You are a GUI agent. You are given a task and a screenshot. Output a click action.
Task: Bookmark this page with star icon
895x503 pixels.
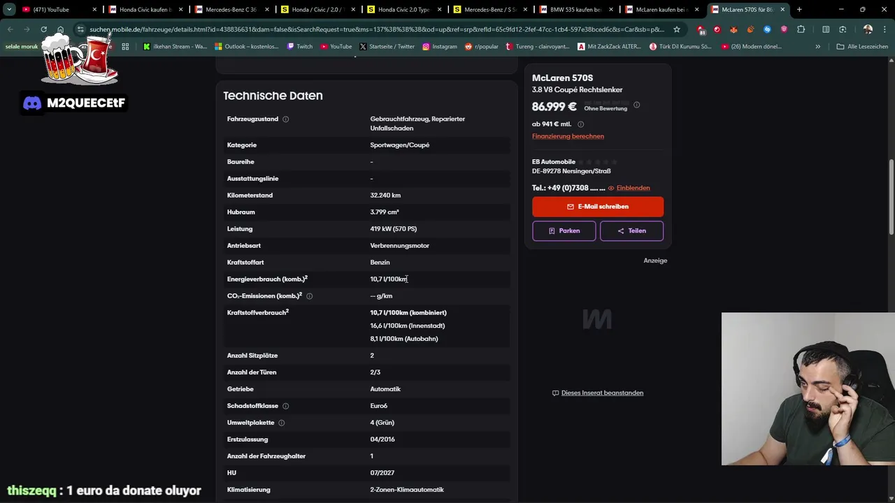(x=676, y=29)
